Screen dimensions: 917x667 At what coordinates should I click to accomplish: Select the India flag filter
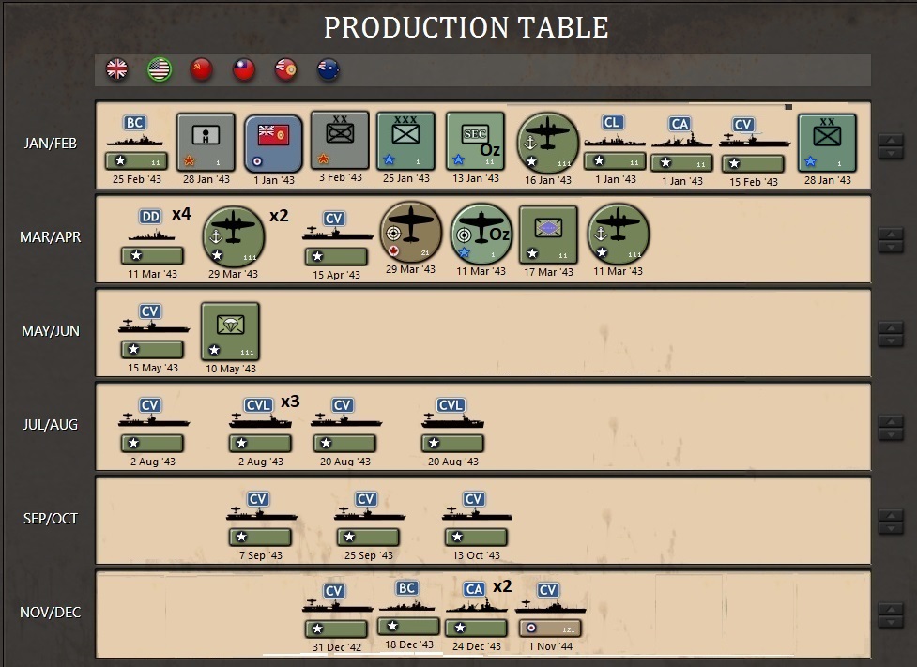(286, 69)
